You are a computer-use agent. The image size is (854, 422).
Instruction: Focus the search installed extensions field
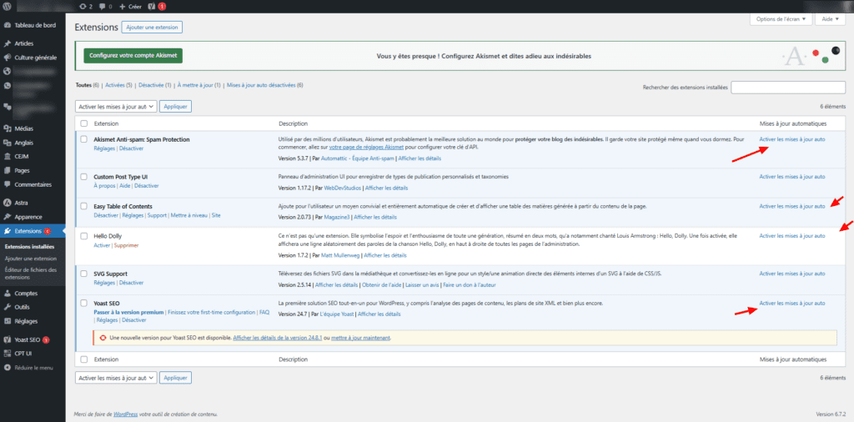tap(788, 87)
